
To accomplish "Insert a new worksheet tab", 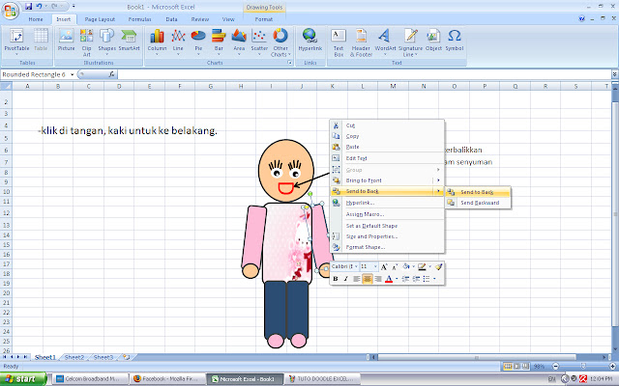I will (x=127, y=357).
